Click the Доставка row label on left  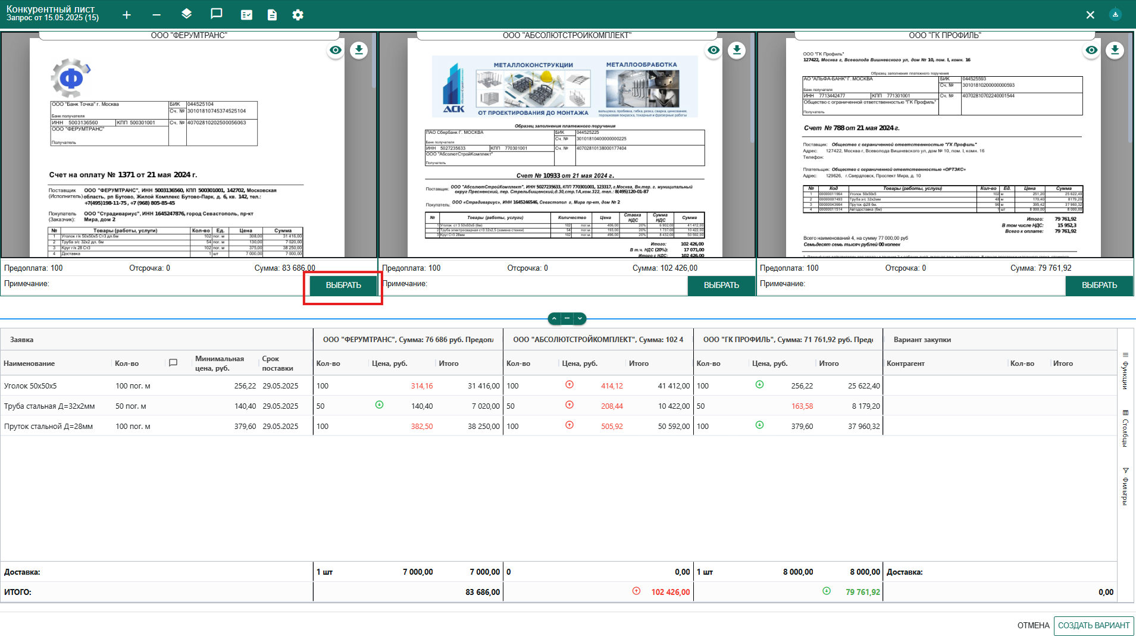(22, 572)
